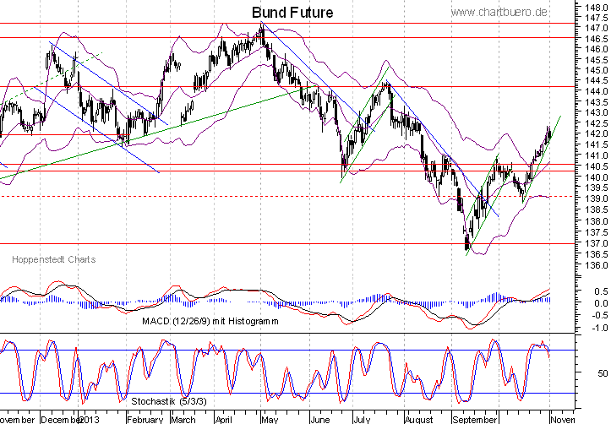The width and height of the screenshot is (611, 424).
Task: Click the "July" month label
Action: tap(361, 420)
